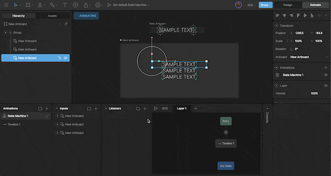
Task: Open hierarchy artboard selector dropdown
Action: tap(60, 24)
